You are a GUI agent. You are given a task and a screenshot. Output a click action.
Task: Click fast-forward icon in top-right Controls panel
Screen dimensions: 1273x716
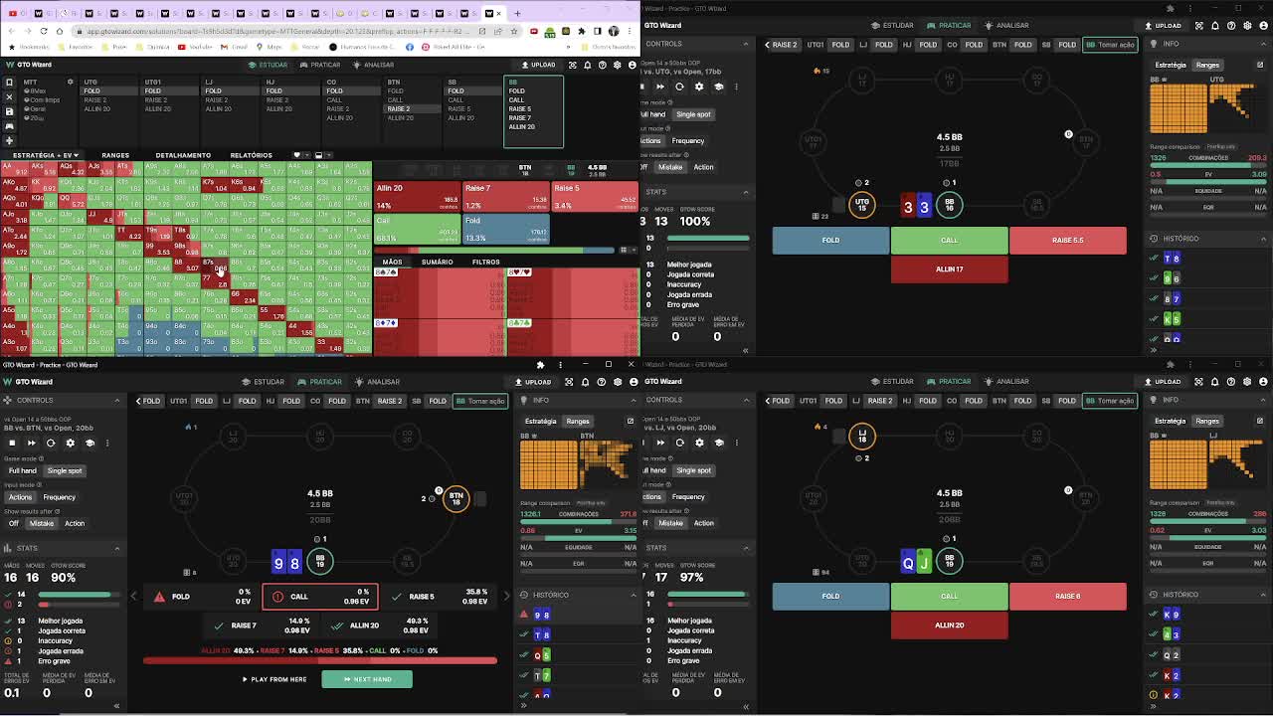(x=659, y=87)
